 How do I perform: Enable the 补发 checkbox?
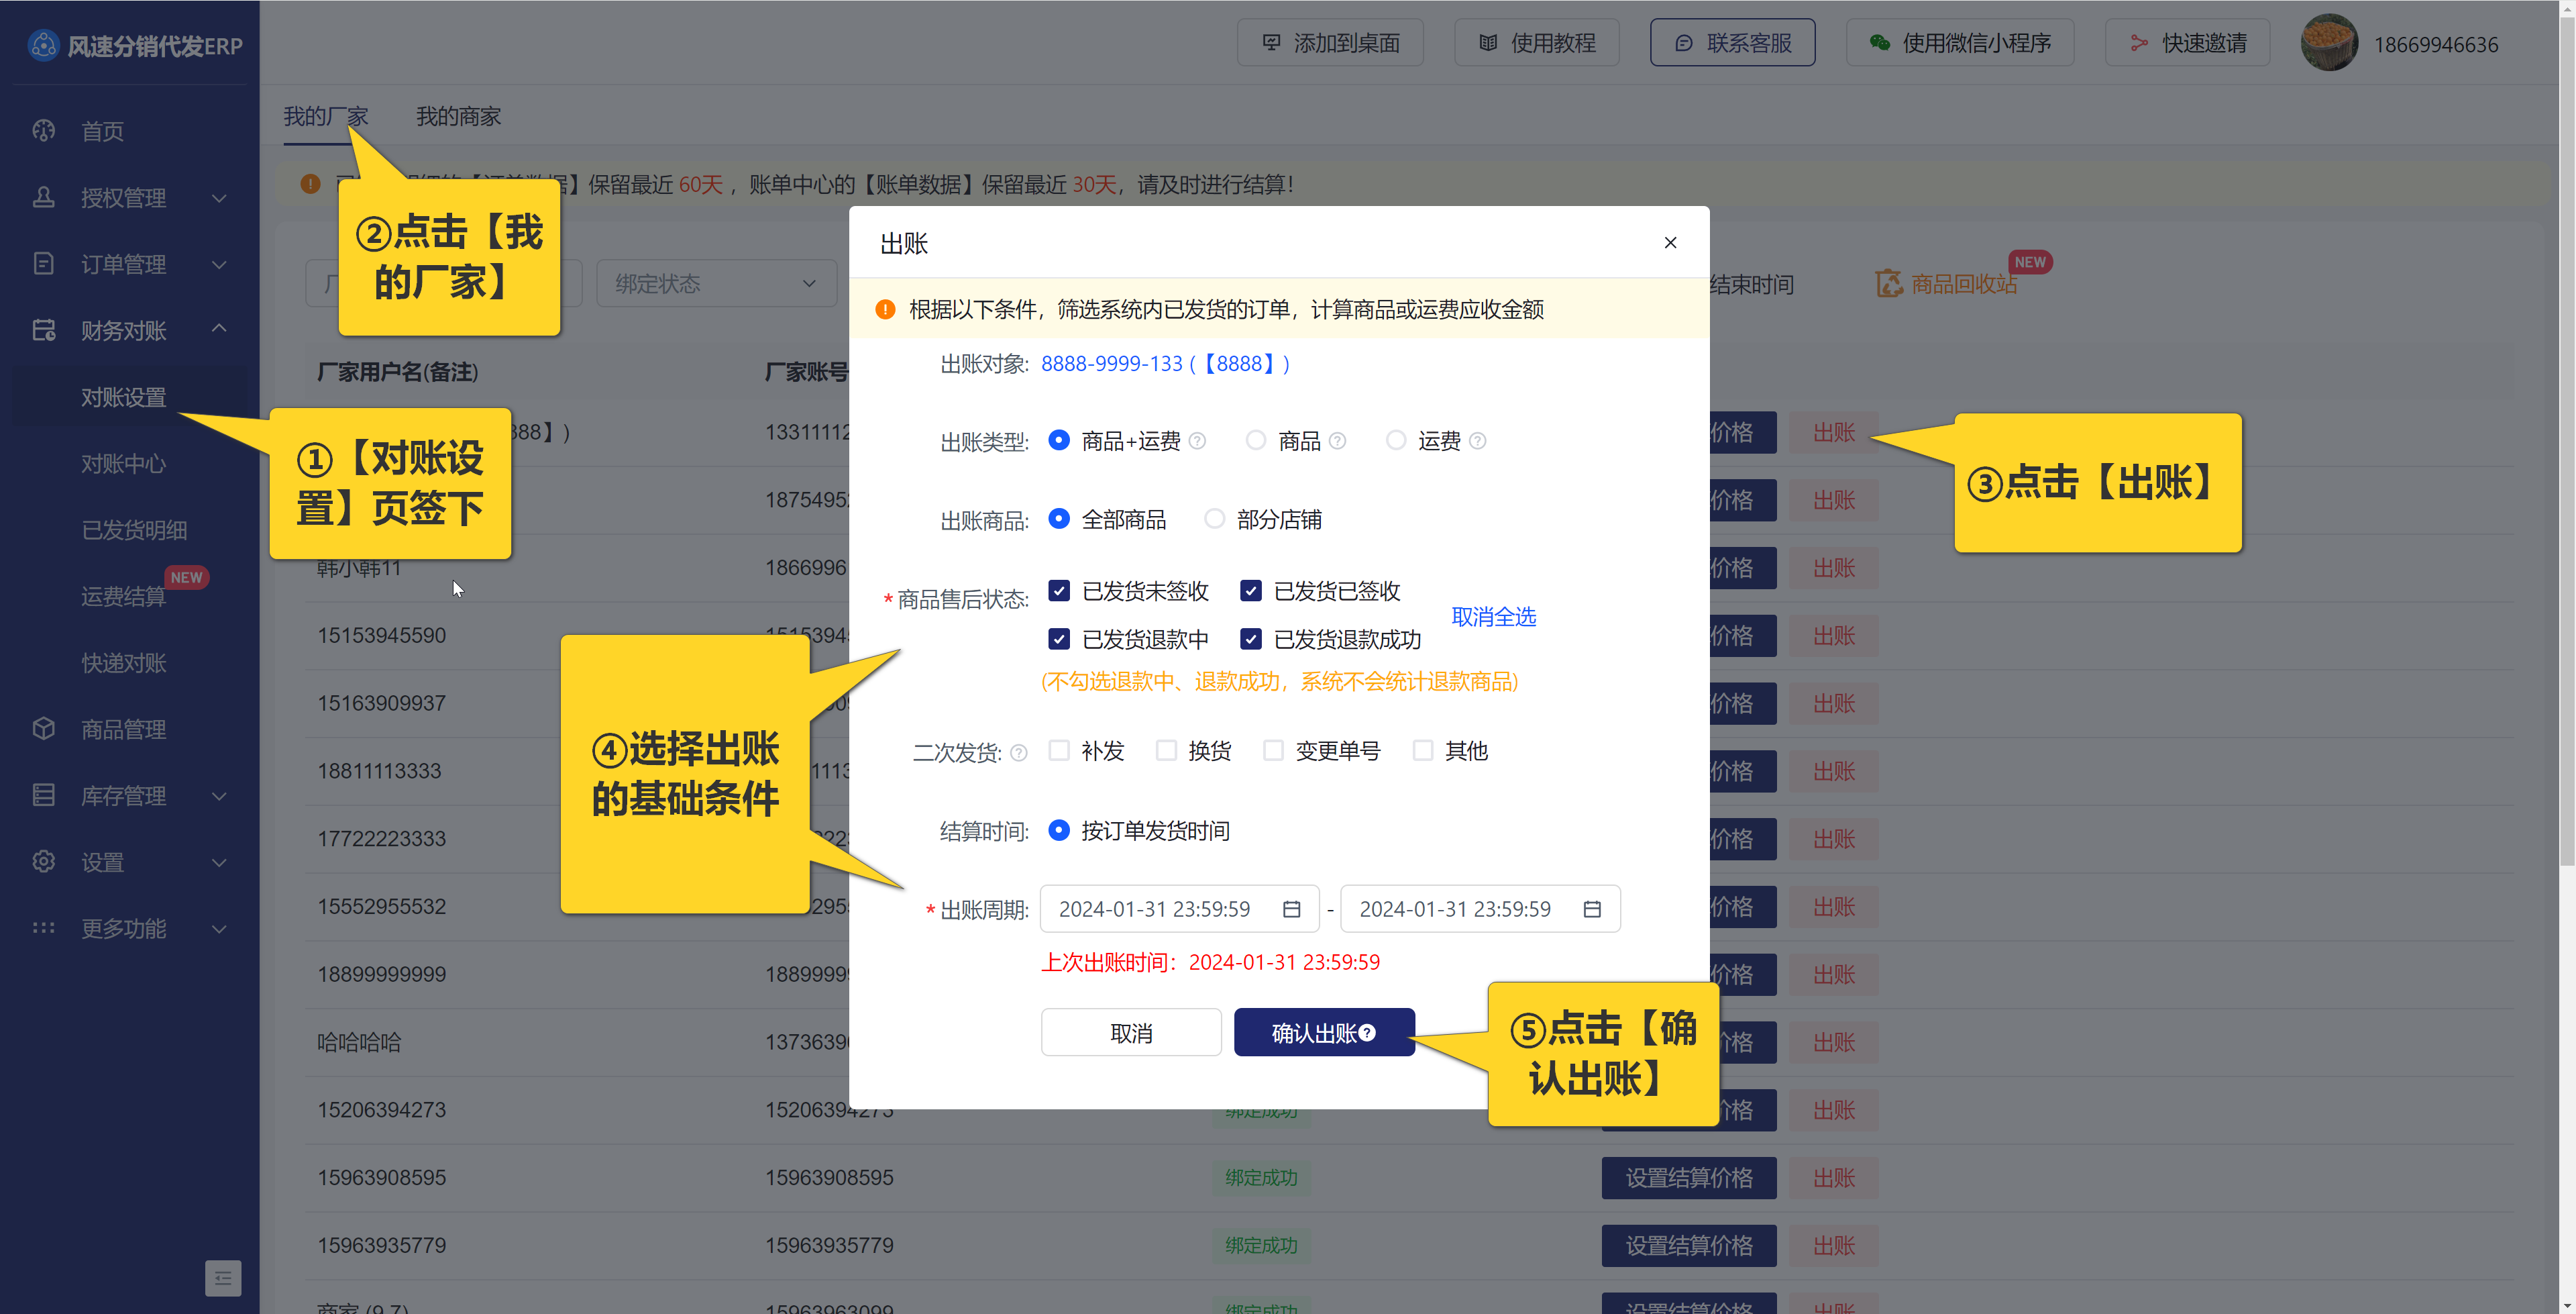(x=1059, y=750)
